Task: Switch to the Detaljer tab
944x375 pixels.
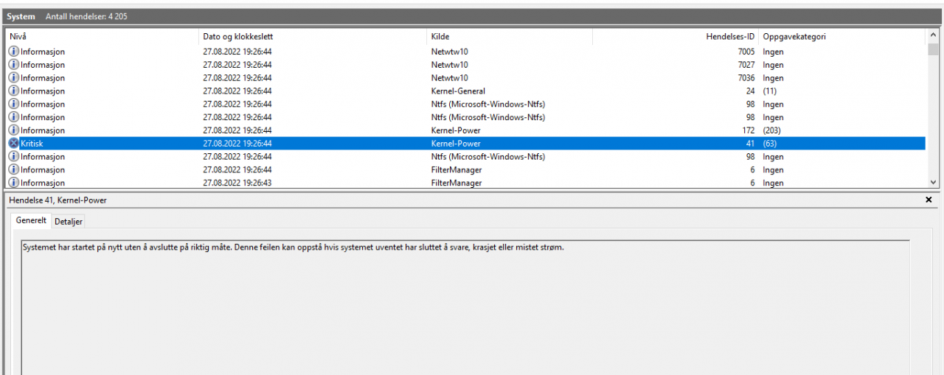Action: pos(69,221)
